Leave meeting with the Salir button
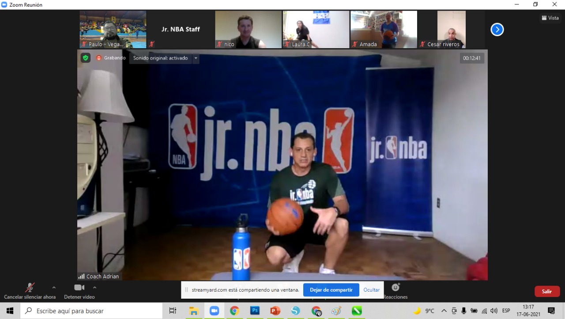Image resolution: width=565 pixels, height=319 pixels. click(547, 291)
